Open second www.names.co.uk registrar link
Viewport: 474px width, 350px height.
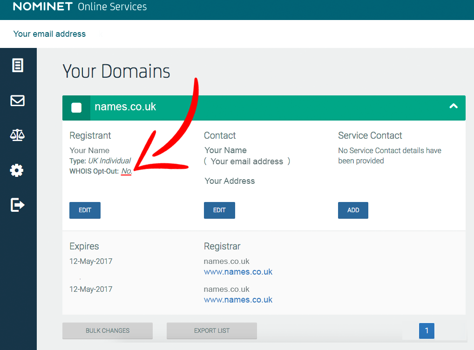[238, 300]
